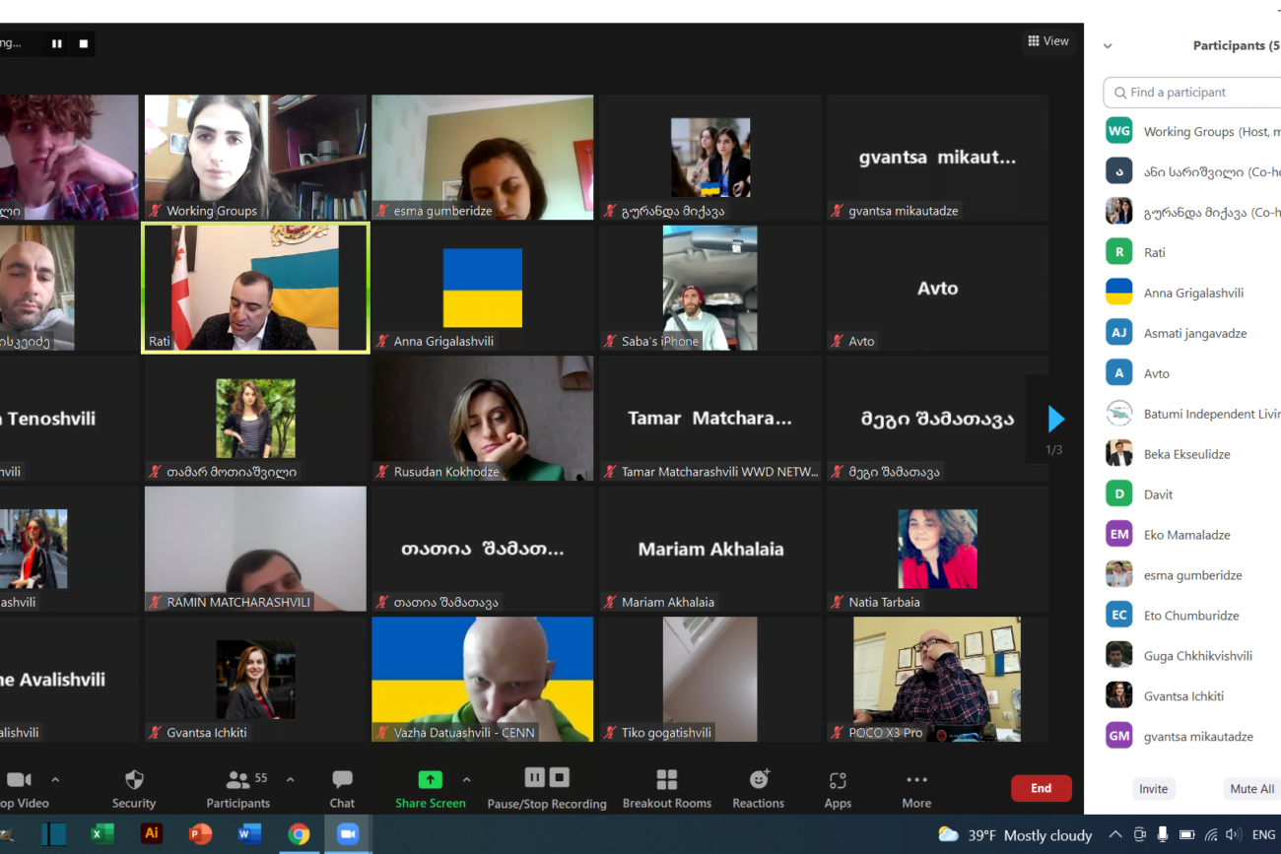Open Breakout Rooms
This screenshot has width=1281, height=854.
pyautogui.click(x=666, y=781)
